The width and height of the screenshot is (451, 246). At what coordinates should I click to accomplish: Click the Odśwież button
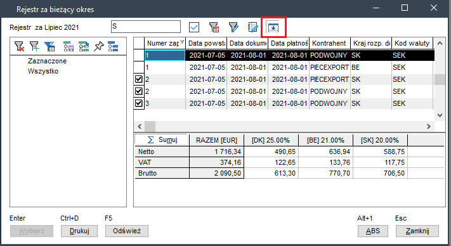coord(127,231)
